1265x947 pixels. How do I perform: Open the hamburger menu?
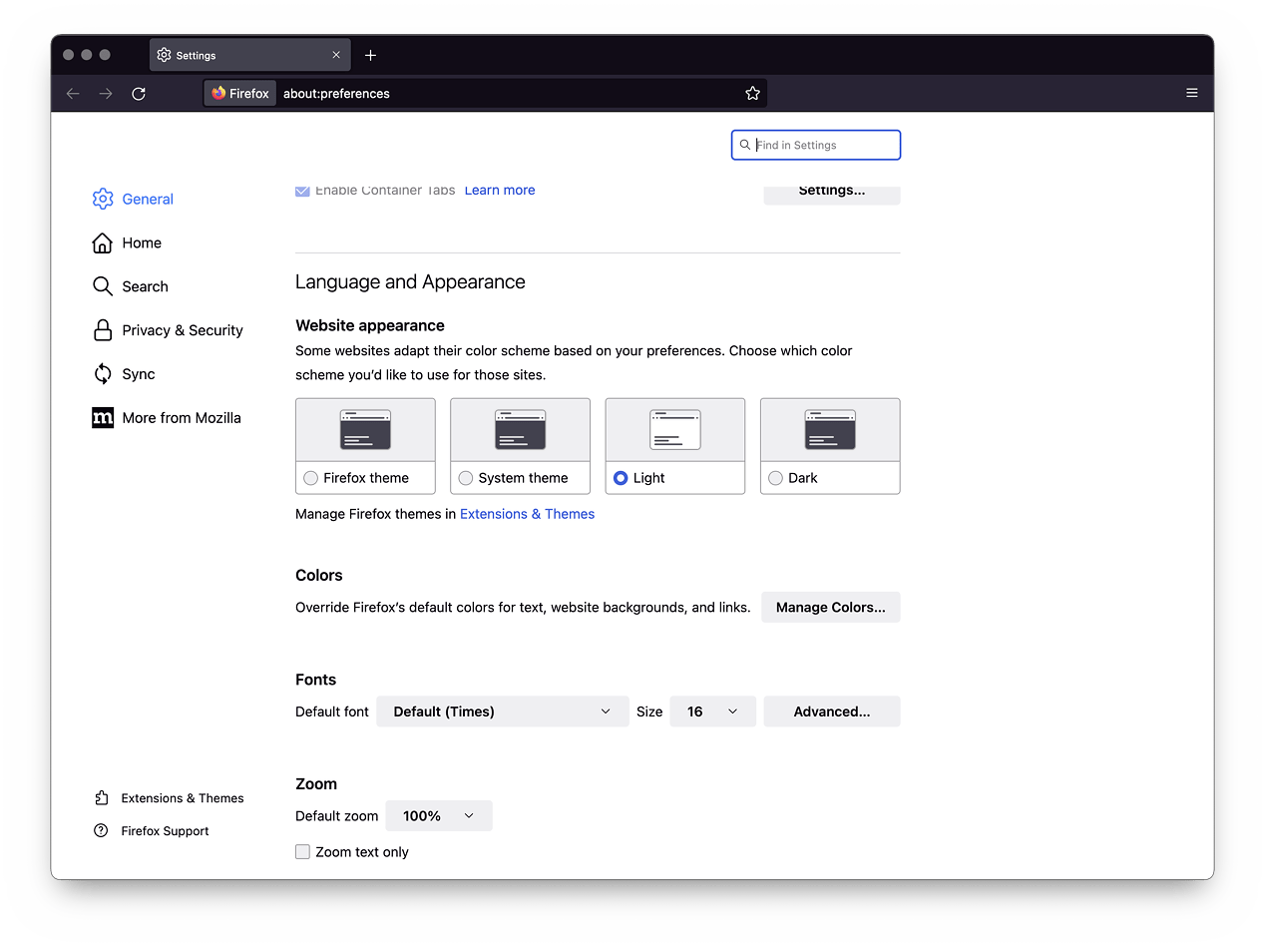click(1191, 93)
